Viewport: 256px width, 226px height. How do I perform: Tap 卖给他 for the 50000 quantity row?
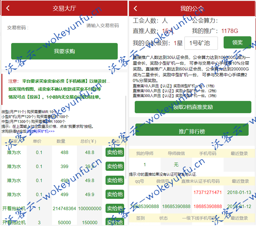click(x=115, y=222)
